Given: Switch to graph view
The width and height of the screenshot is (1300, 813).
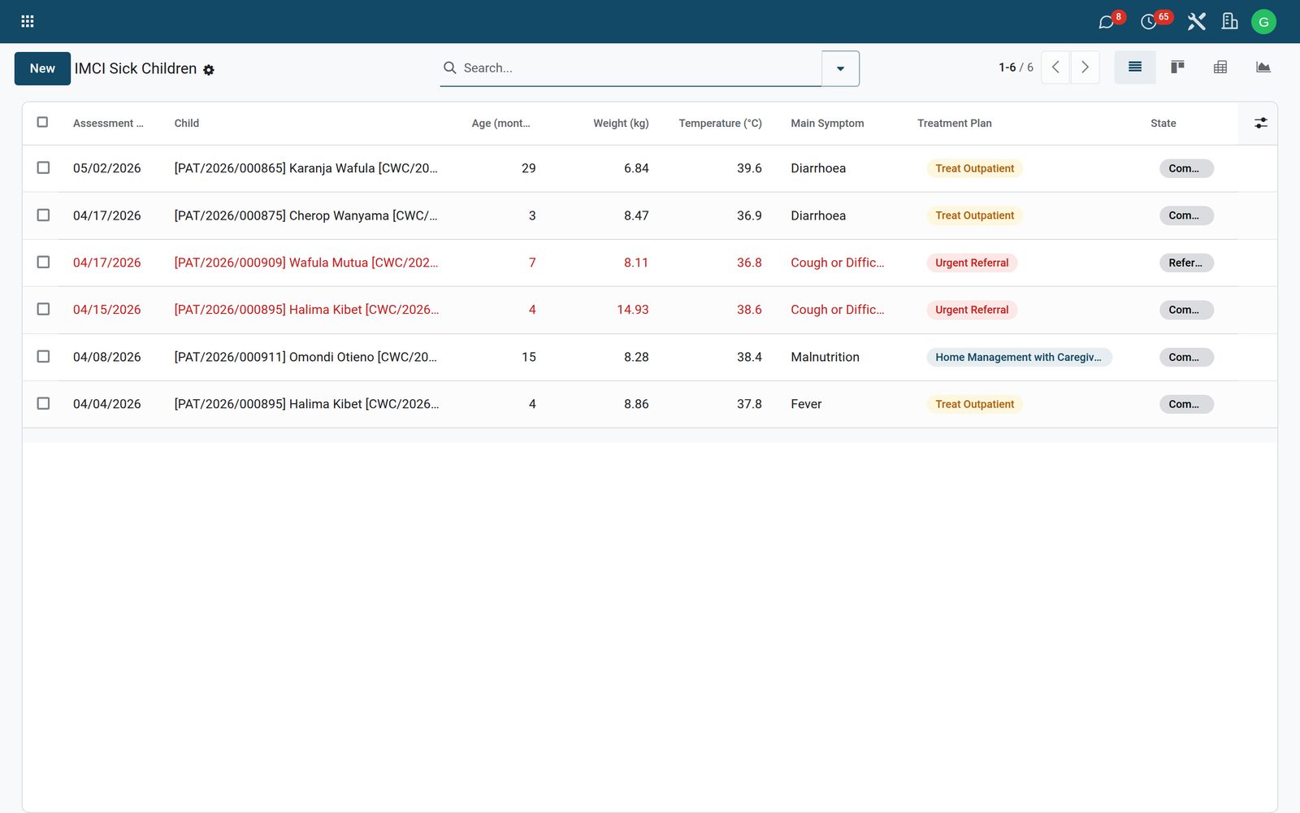Looking at the screenshot, I should click(x=1263, y=67).
